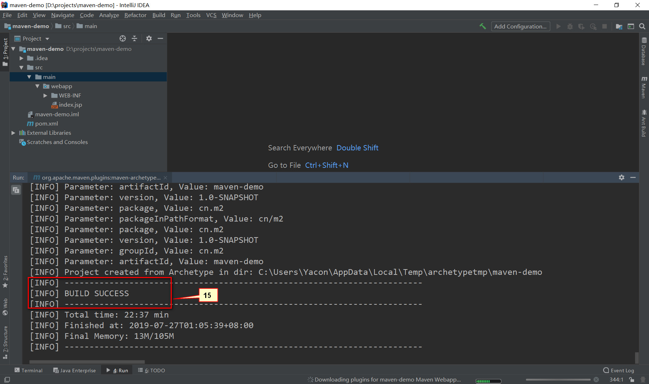649x384 pixels.
Task: Toggle the 1: Project side panel
Action: point(5,52)
